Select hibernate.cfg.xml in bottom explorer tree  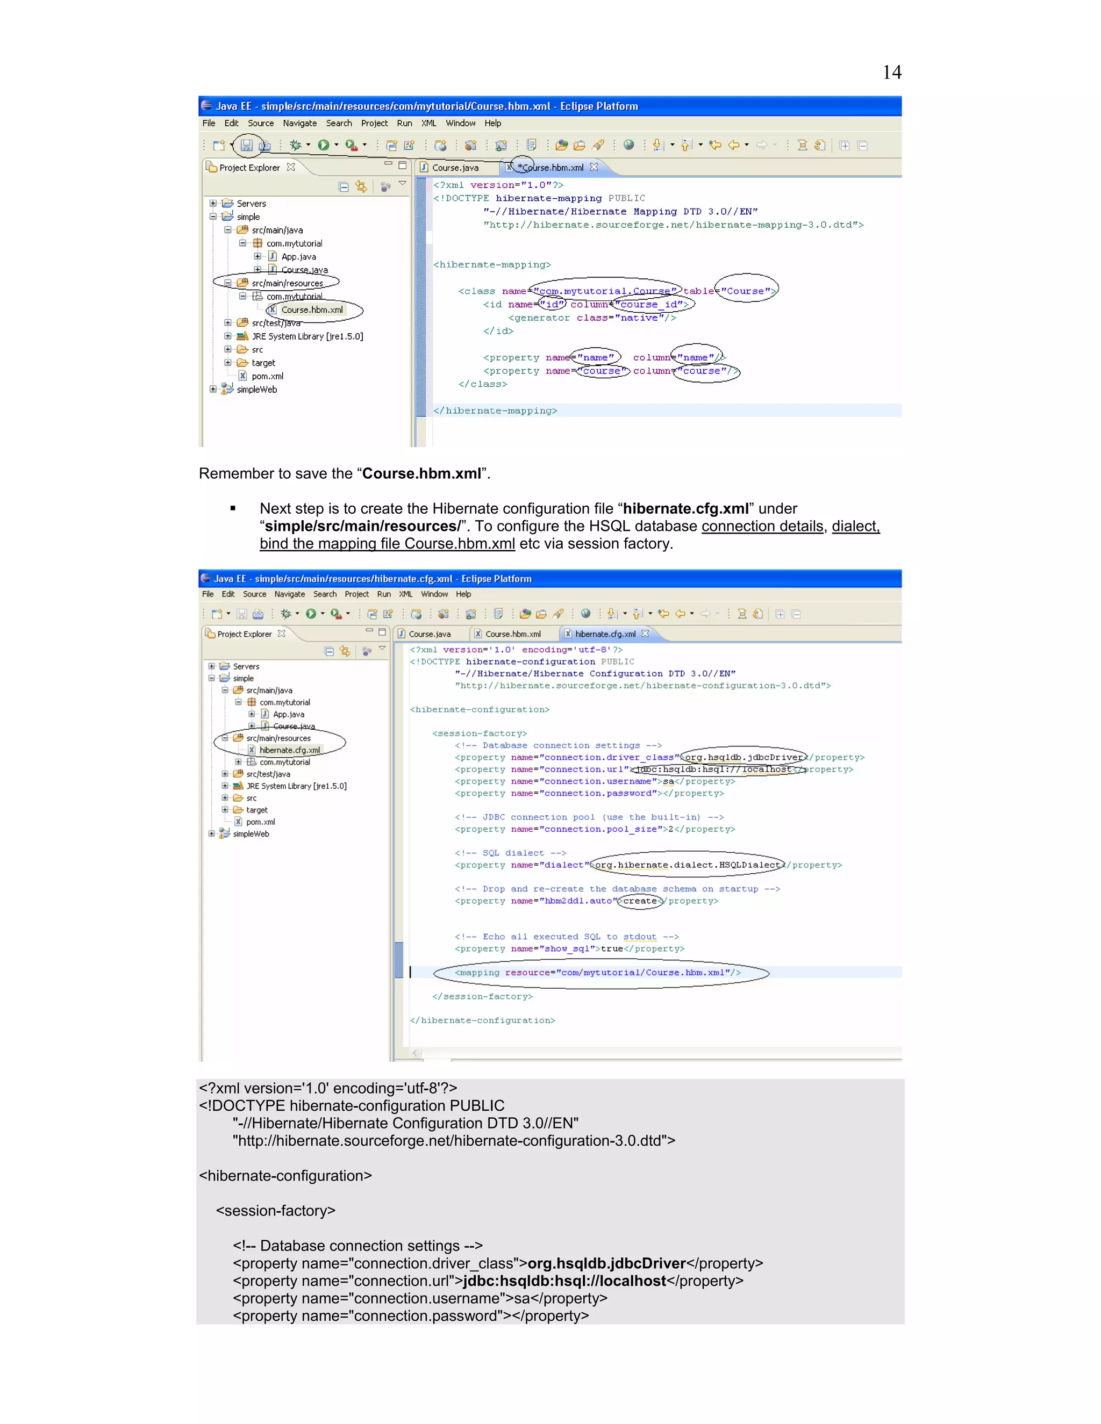click(290, 751)
